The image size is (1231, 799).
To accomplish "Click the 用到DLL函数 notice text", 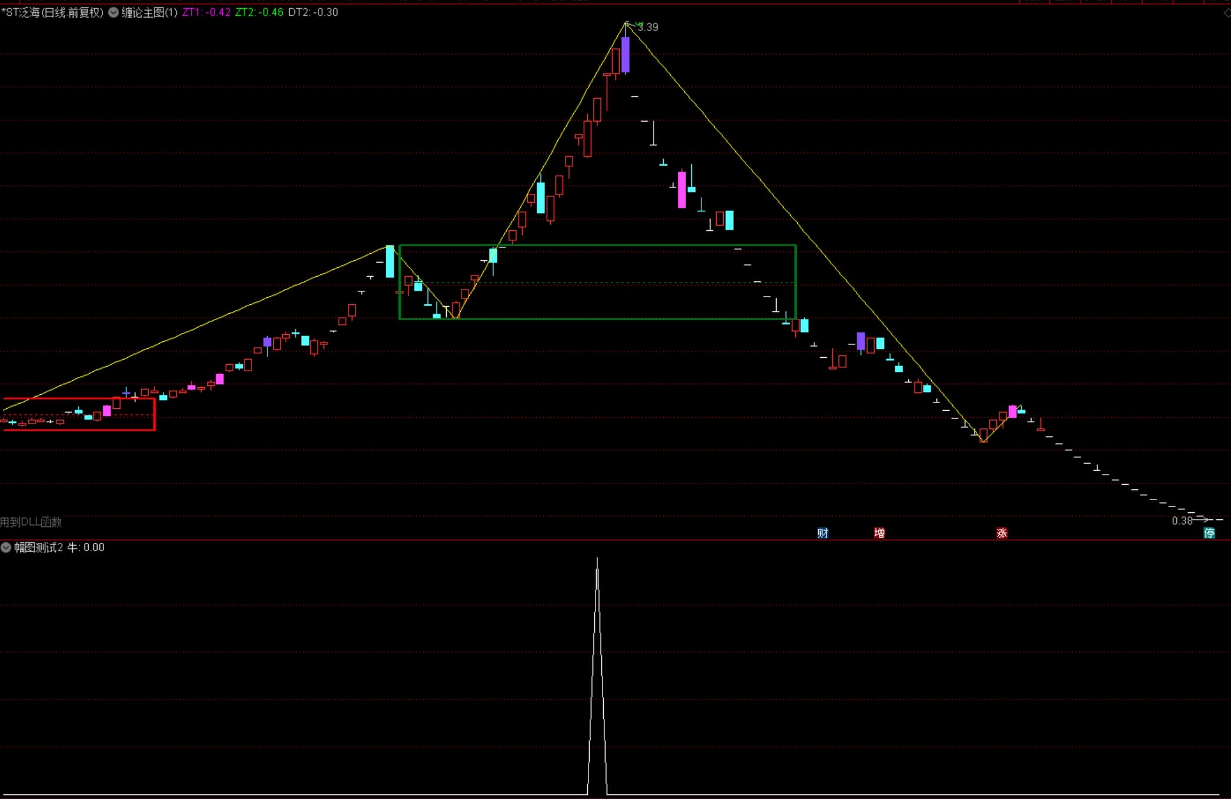I will 31,522.
